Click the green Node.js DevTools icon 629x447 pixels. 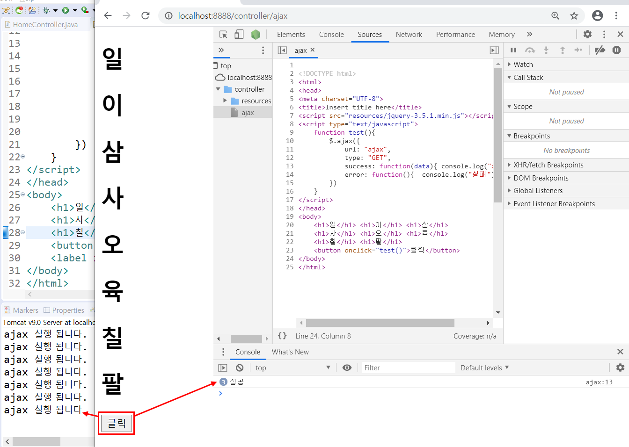tap(256, 34)
